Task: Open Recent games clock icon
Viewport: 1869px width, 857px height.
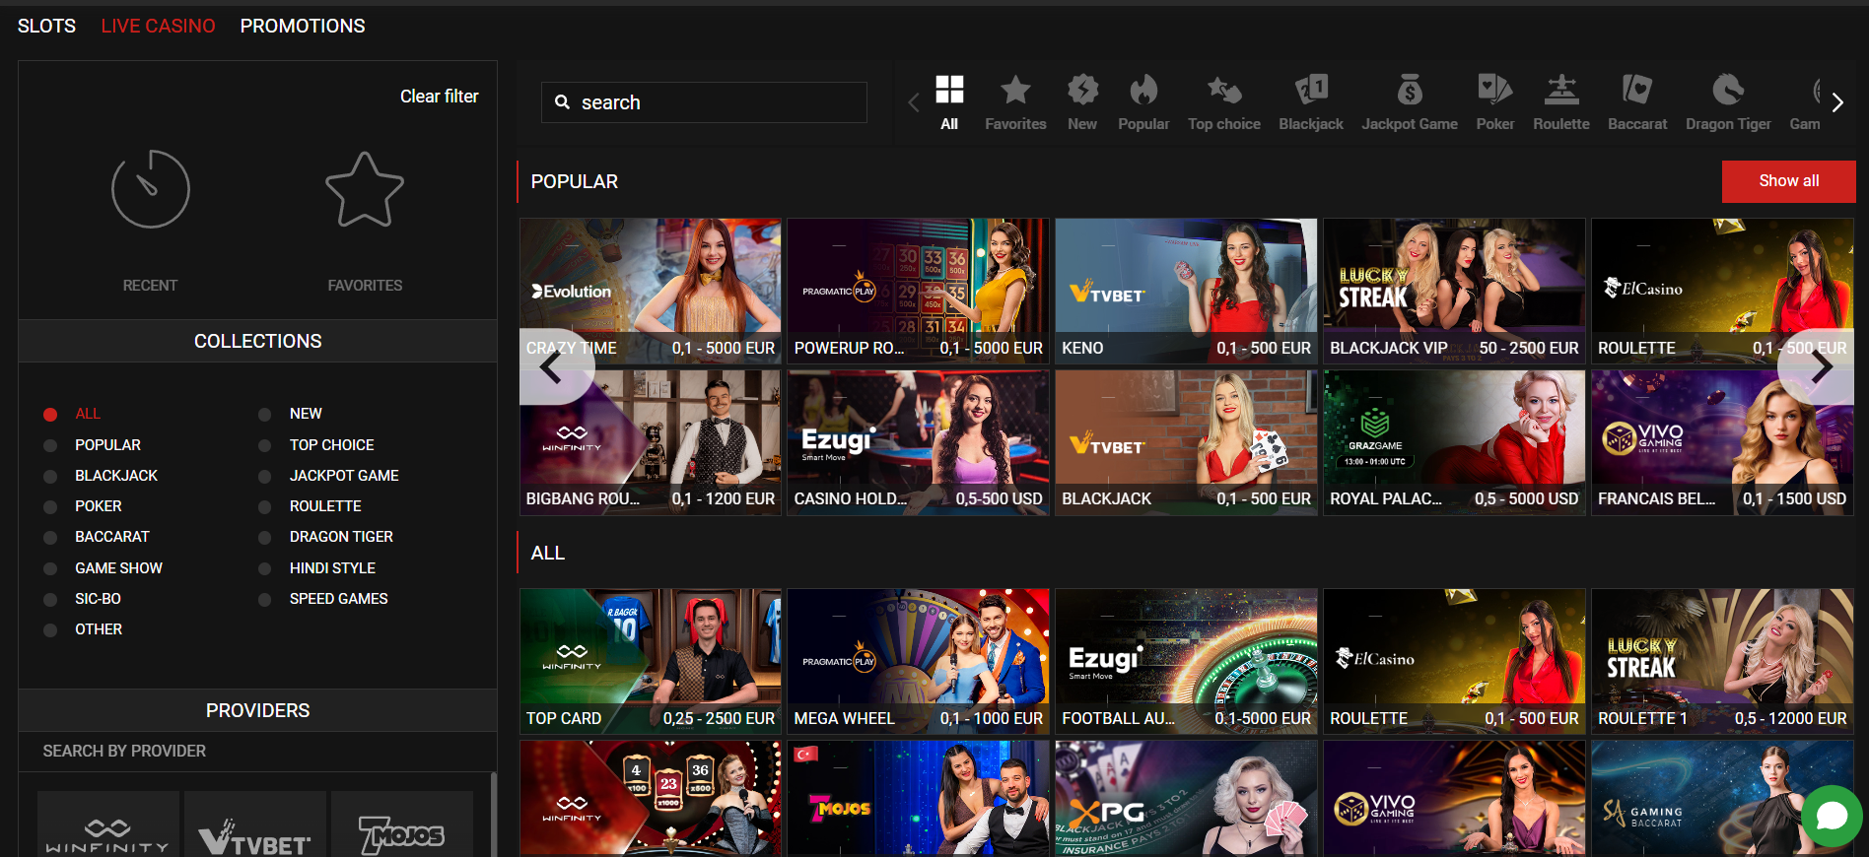Action: click(150, 190)
